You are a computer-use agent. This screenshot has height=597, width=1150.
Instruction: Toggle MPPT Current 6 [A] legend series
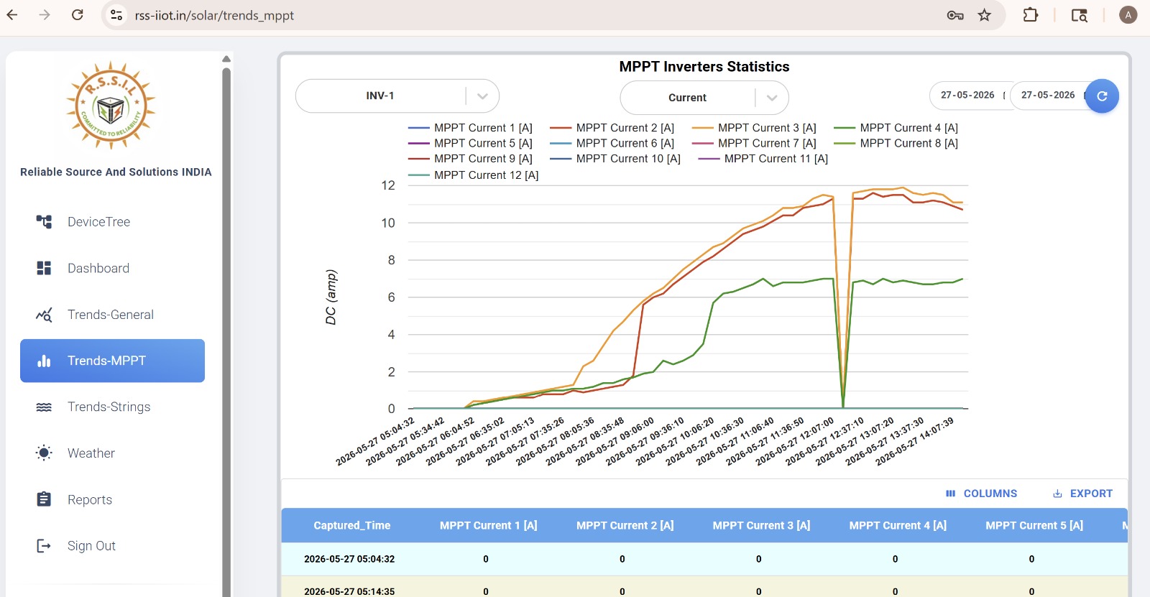[x=612, y=143]
